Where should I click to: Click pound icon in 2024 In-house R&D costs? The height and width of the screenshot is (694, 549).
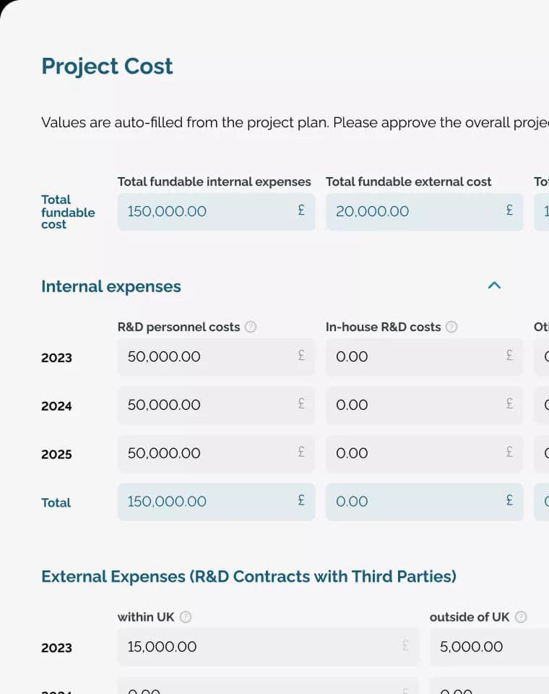point(509,403)
